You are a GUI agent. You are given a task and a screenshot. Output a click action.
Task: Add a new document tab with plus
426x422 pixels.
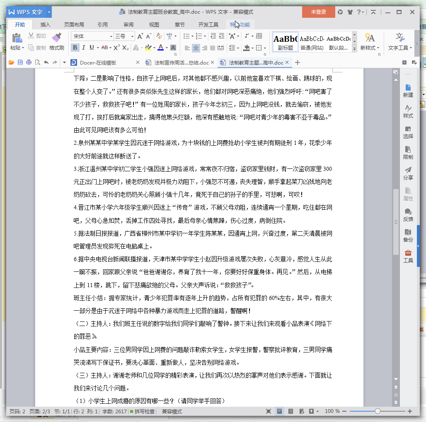pos(298,62)
